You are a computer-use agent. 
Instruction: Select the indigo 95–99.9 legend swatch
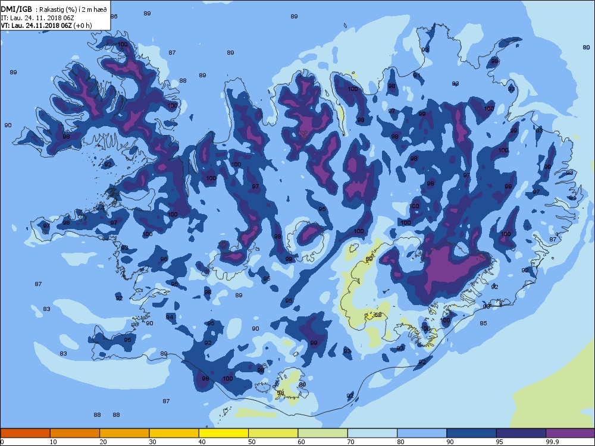coord(521,433)
